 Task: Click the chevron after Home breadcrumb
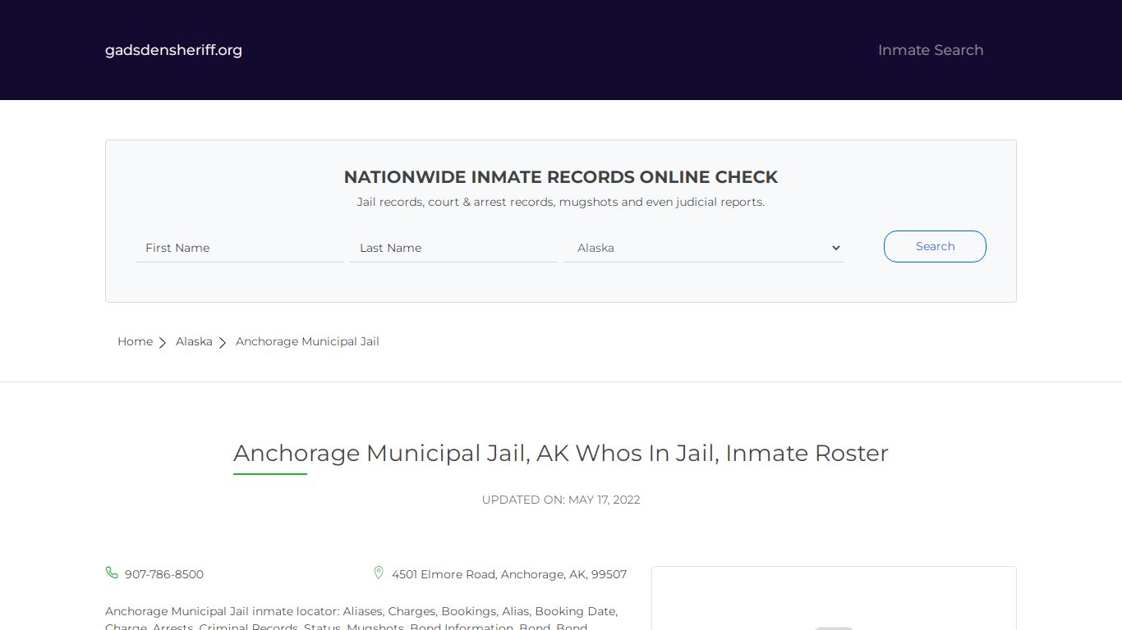[163, 342]
